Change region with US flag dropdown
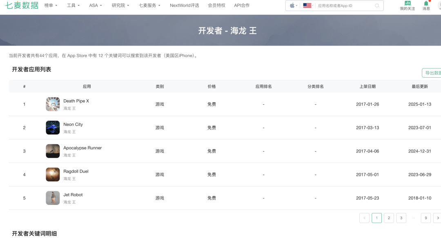Image resolution: width=441 pixels, height=238 pixels. click(x=308, y=6)
